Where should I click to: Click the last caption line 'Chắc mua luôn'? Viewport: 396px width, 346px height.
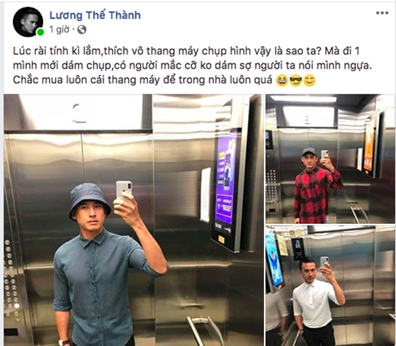click(x=143, y=80)
